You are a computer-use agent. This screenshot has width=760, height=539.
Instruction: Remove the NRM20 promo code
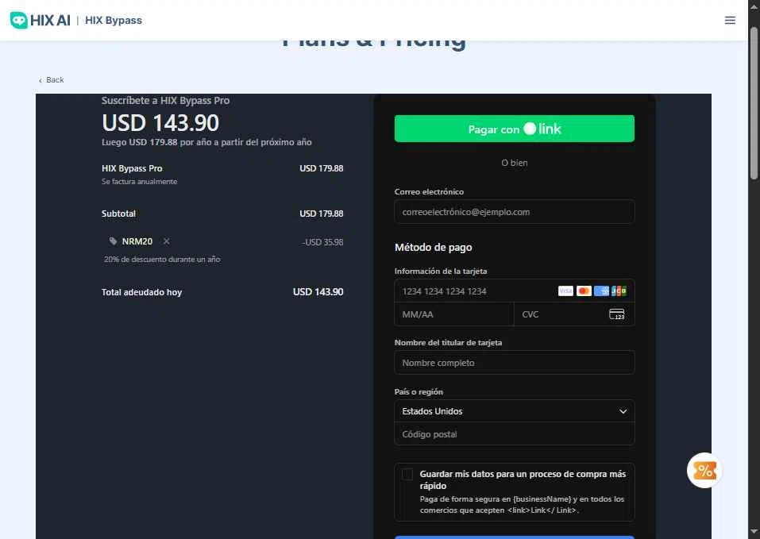click(166, 241)
